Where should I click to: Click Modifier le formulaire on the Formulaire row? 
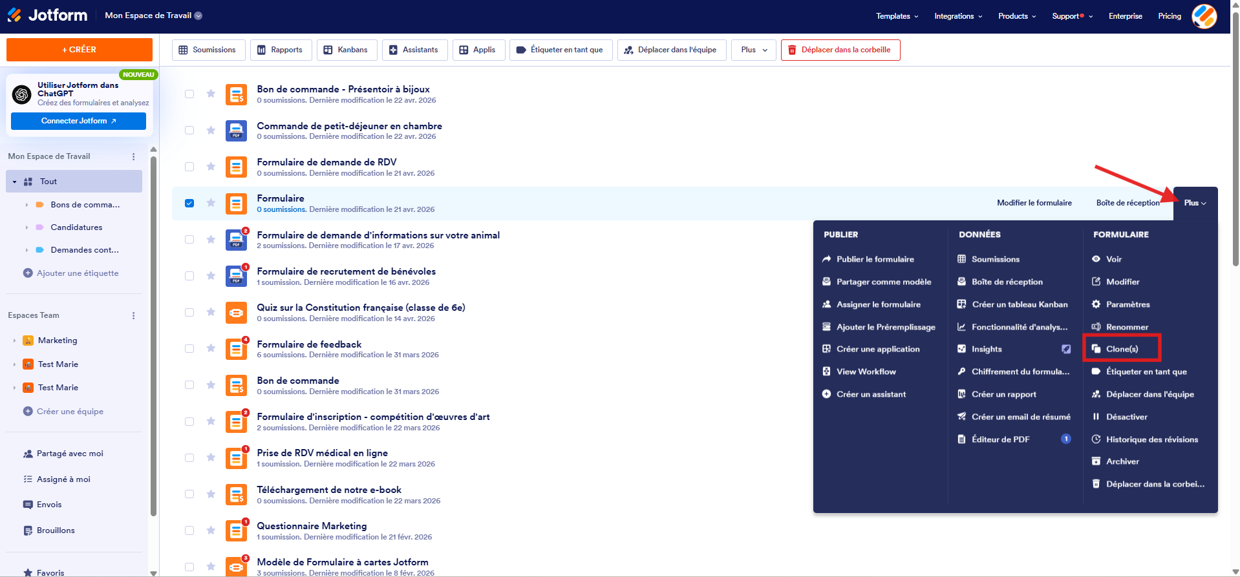pos(1034,203)
